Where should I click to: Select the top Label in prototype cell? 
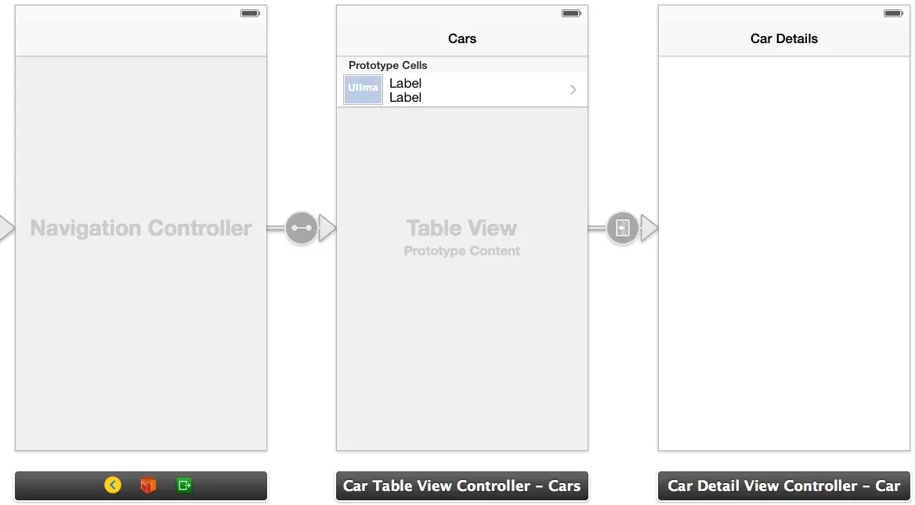pyautogui.click(x=405, y=83)
